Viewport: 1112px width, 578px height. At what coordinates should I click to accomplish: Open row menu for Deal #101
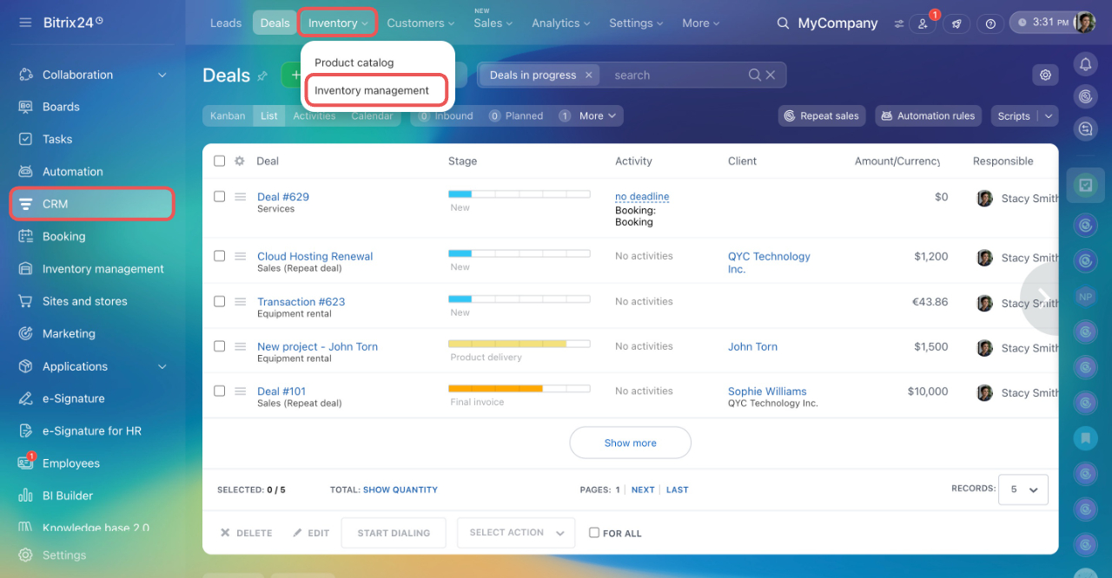point(241,391)
